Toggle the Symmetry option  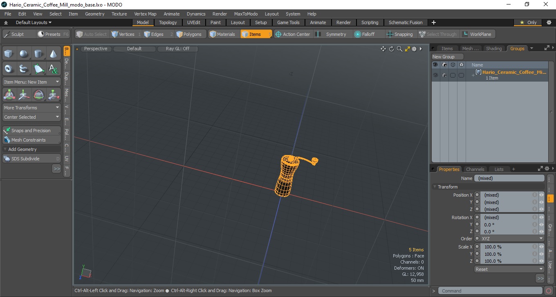coord(332,34)
